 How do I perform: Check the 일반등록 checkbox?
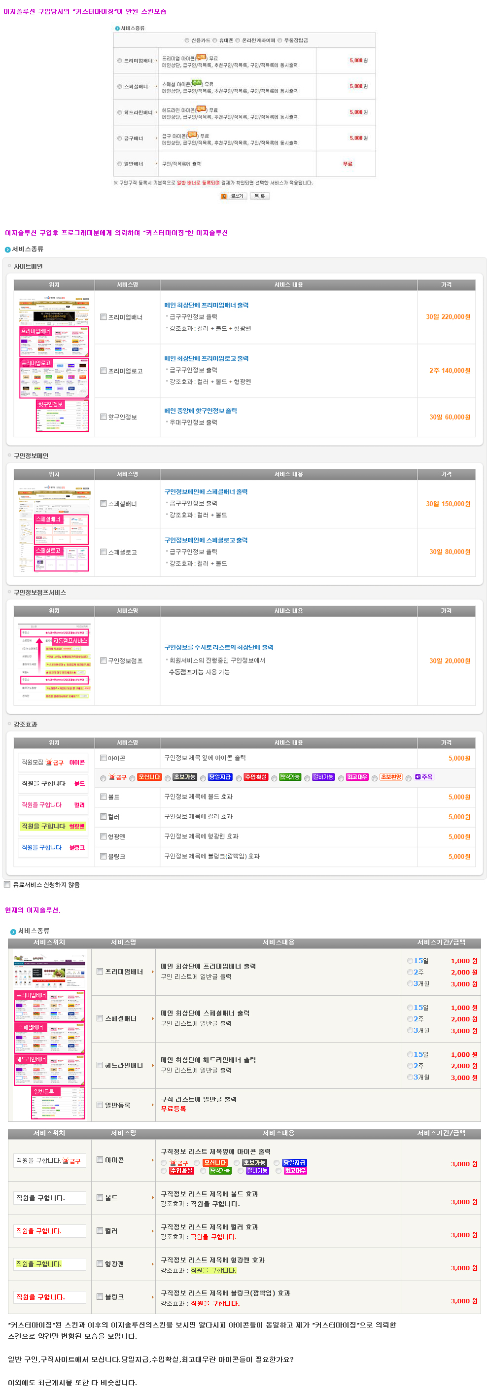pyautogui.click(x=100, y=1105)
